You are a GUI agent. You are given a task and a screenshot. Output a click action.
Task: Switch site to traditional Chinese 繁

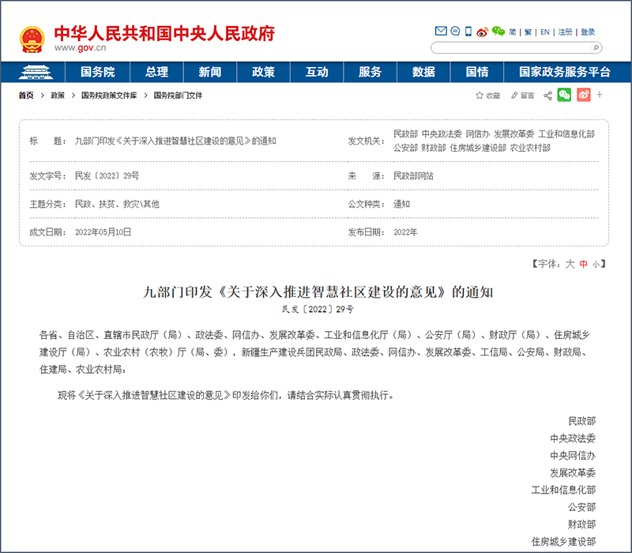point(528,32)
